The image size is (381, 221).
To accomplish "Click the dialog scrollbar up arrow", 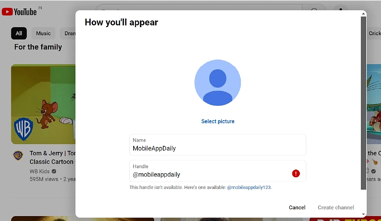I will coord(364,14).
